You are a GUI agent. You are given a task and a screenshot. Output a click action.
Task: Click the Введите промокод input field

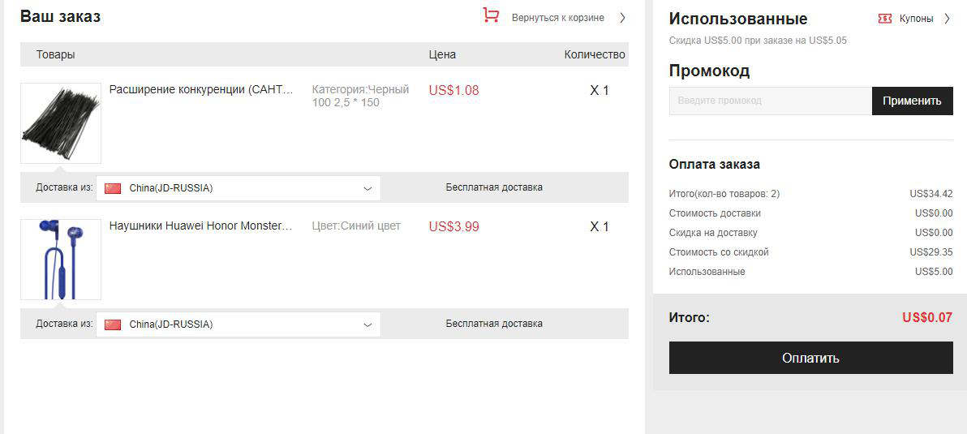[770, 101]
